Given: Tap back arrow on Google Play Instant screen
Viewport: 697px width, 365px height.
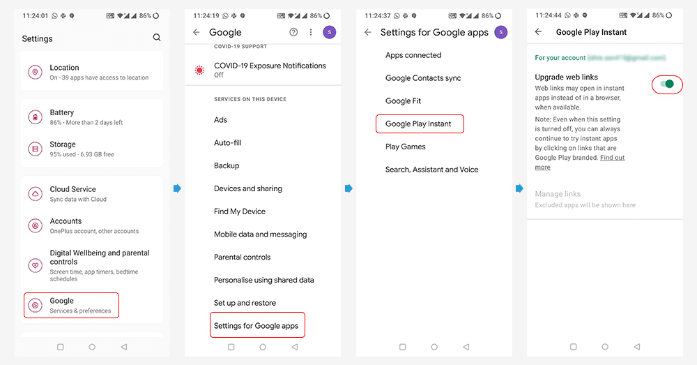Looking at the screenshot, I should point(538,31).
